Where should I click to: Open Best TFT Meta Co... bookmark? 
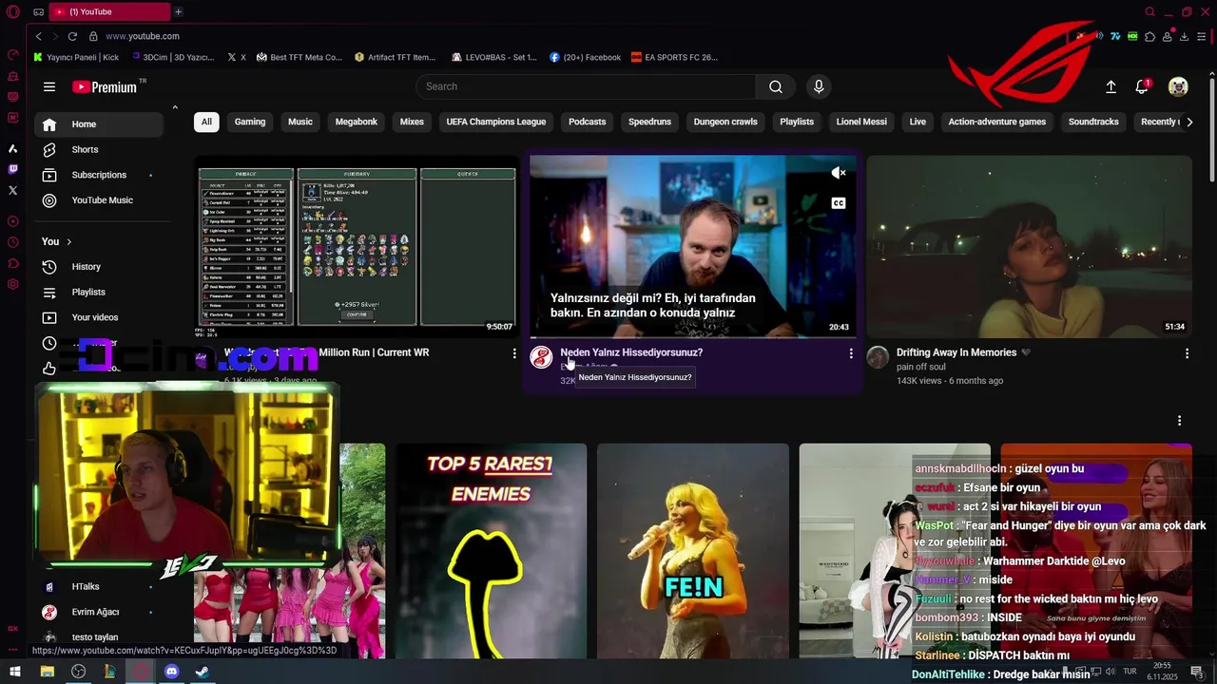(x=299, y=57)
